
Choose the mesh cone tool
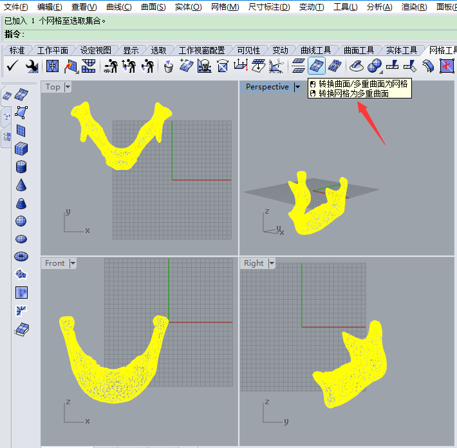(21, 185)
